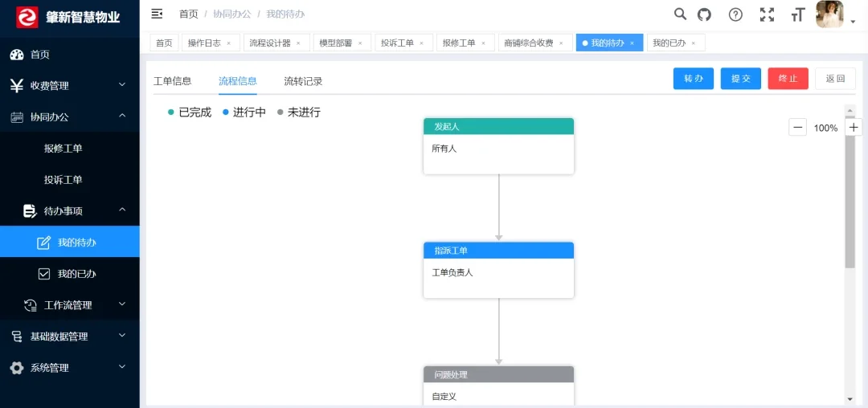Click the 首页 dashboard icon in sidebar

click(17, 54)
